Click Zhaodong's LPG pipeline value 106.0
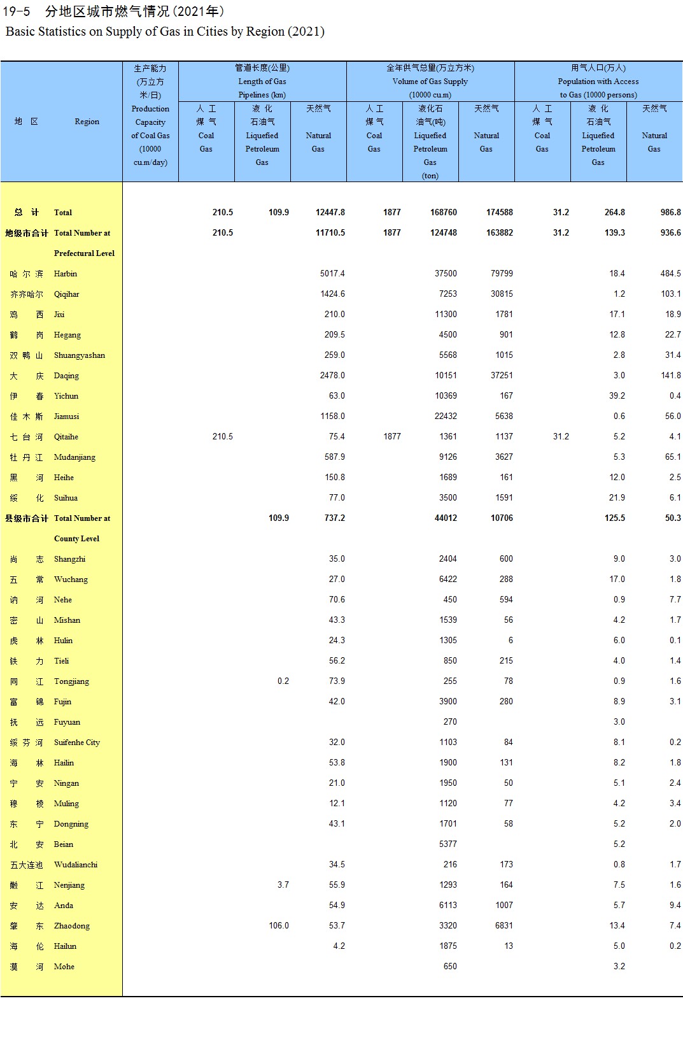The width and height of the screenshot is (683, 1038). [x=279, y=926]
